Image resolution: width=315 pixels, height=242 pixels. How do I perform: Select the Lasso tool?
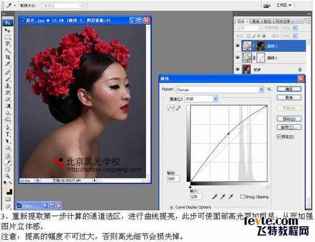click(x=8, y=44)
